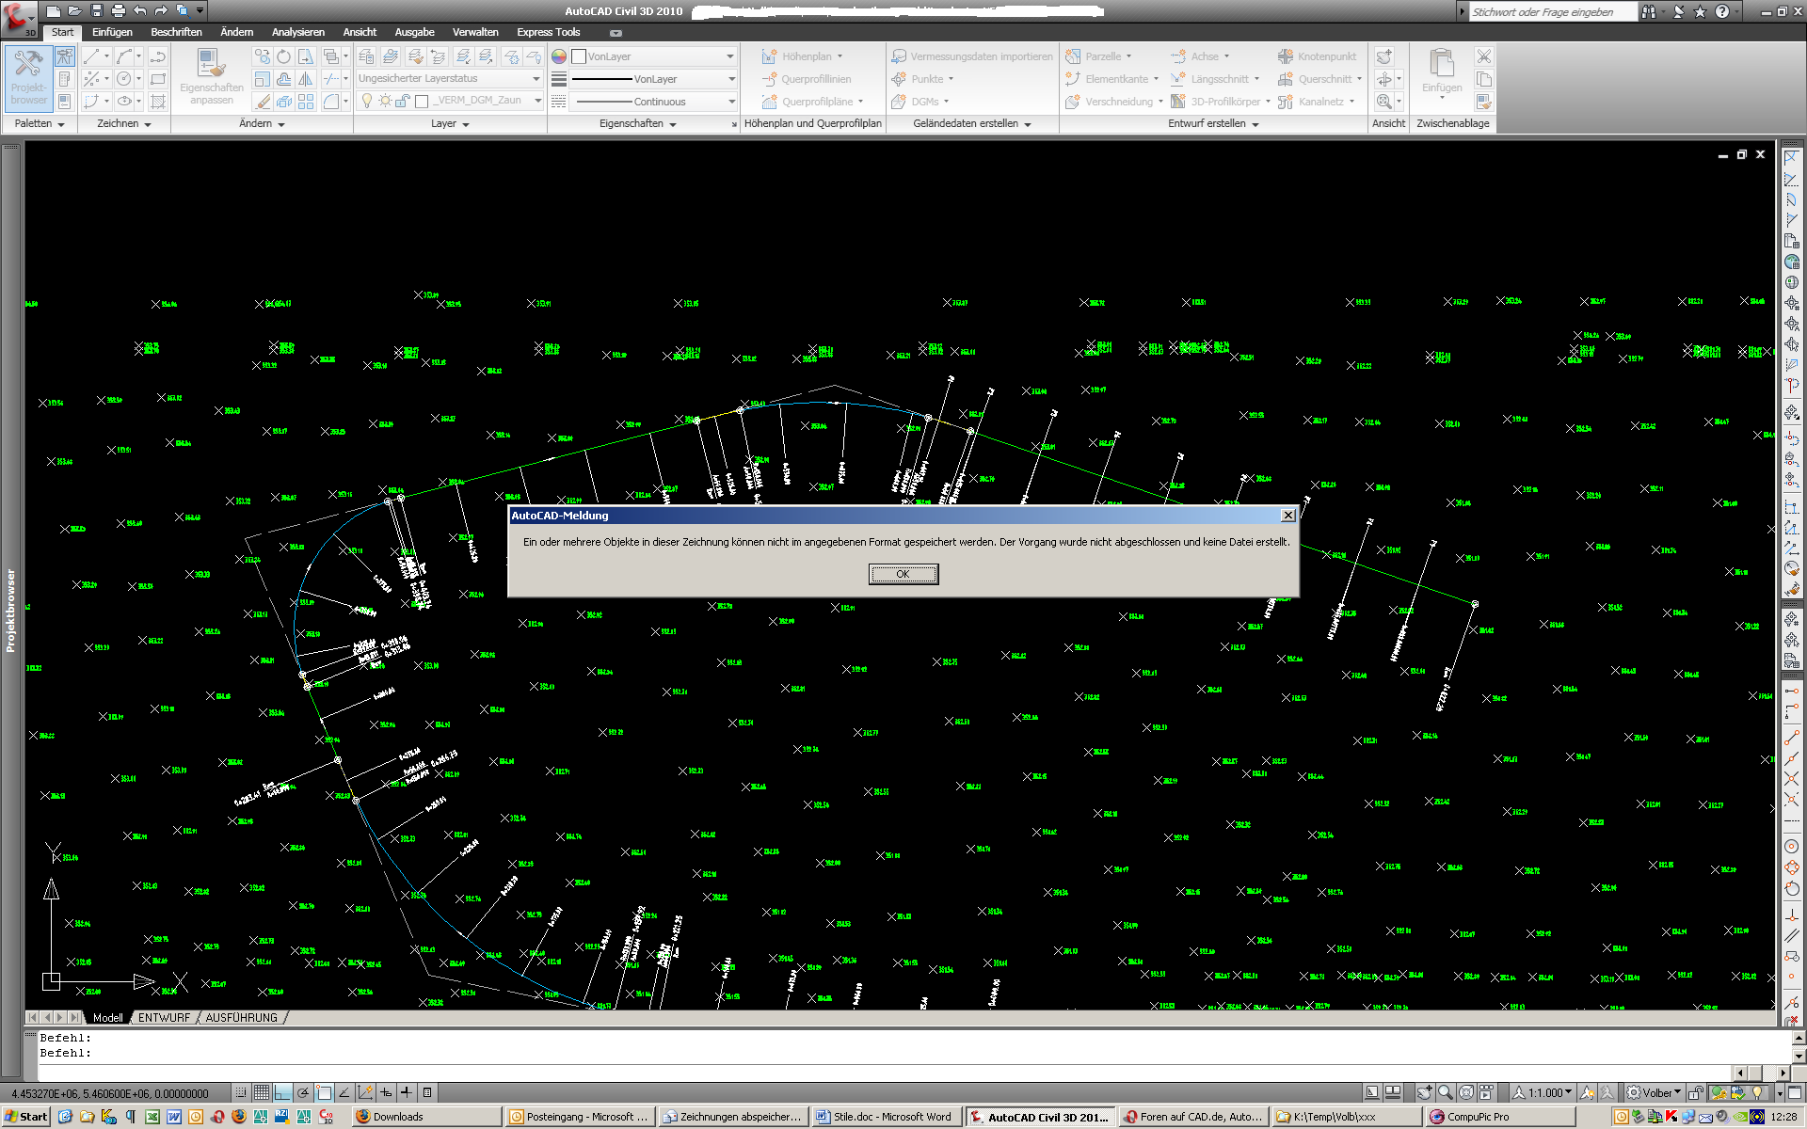The image size is (1807, 1129).
Task: Open the Projektbrowser palette button
Action: tap(28, 77)
